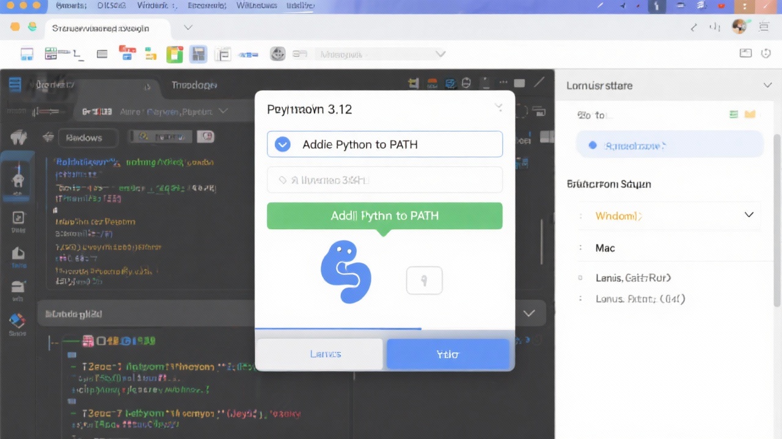
Task: Collapse the Lornuisr sttare panel chevron
Action: (767, 85)
